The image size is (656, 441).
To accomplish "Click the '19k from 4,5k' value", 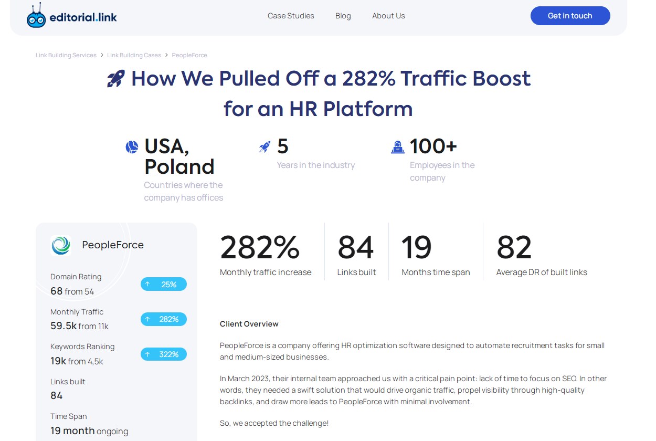I will pyautogui.click(x=77, y=361).
